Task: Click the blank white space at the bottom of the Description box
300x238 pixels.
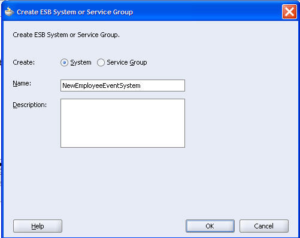Action: pos(123,141)
